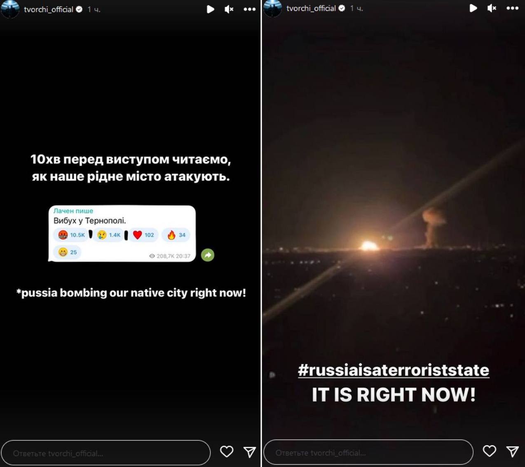Viewport: 525px width, 467px height.
Task: Play the left story video
Action: (210, 9)
